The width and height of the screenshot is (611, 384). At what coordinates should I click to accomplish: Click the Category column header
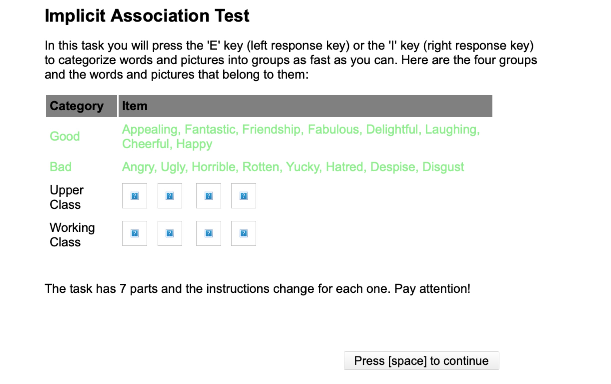pos(82,106)
